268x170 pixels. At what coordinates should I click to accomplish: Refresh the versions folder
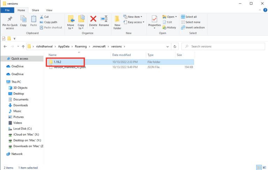[x=175, y=47]
